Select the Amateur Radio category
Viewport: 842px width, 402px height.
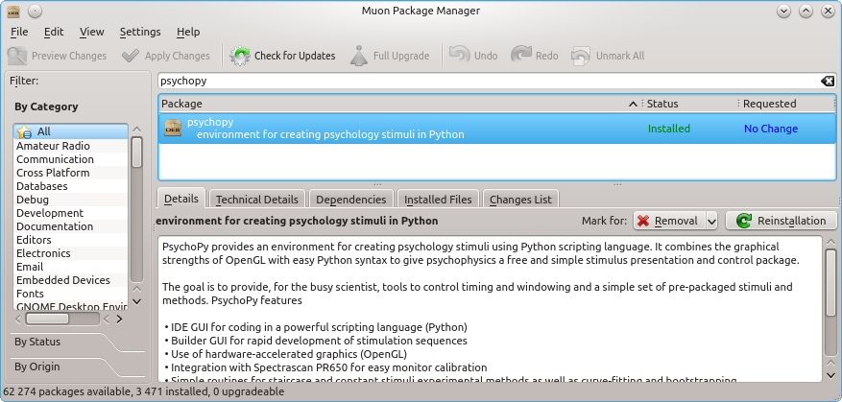point(53,146)
